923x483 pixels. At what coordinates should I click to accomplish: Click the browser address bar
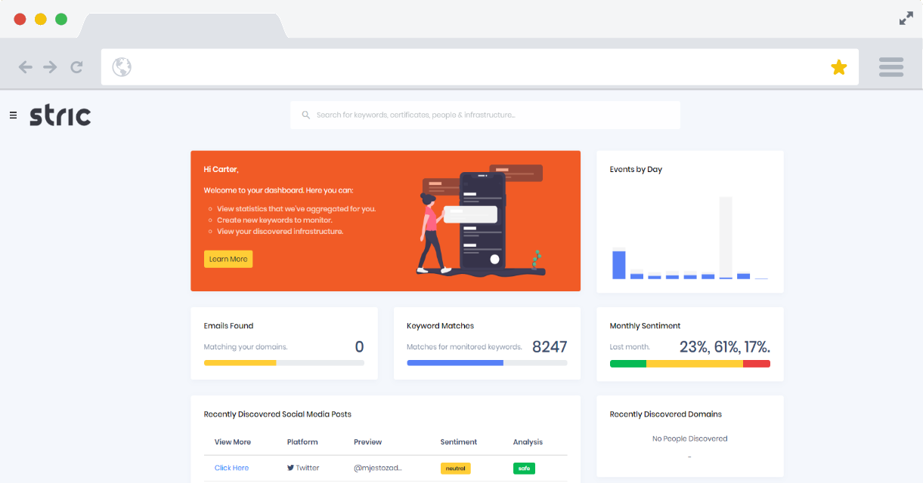click(476, 67)
